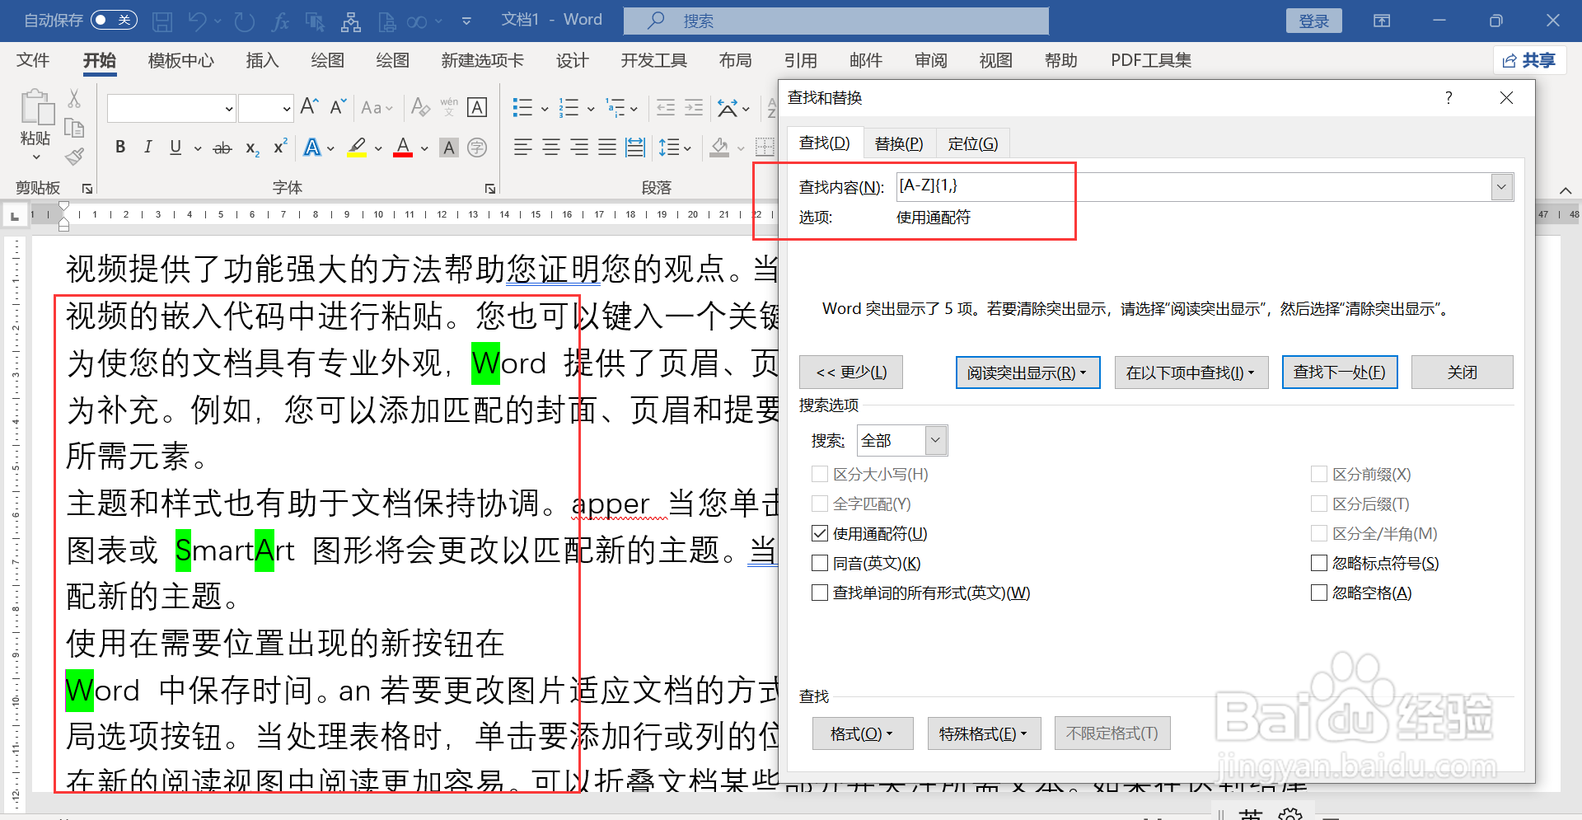
Task: Click the Character Shading icon
Action: pyautogui.click(x=448, y=148)
